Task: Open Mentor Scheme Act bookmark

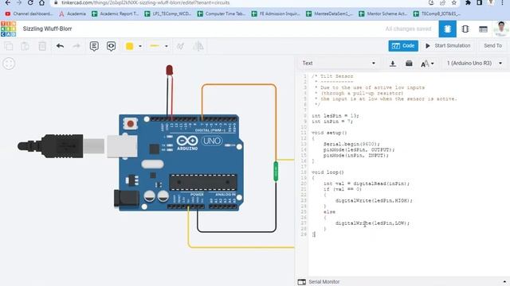Action: [x=383, y=14]
